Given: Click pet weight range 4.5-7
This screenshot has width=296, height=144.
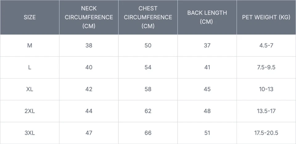Looking at the screenshot, I should [x=266, y=45].
